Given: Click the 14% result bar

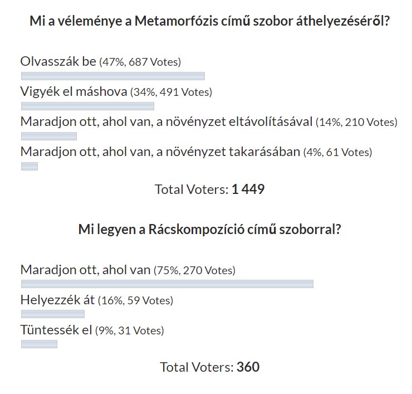Looking at the screenshot, I should pyautogui.click(x=49, y=136).
